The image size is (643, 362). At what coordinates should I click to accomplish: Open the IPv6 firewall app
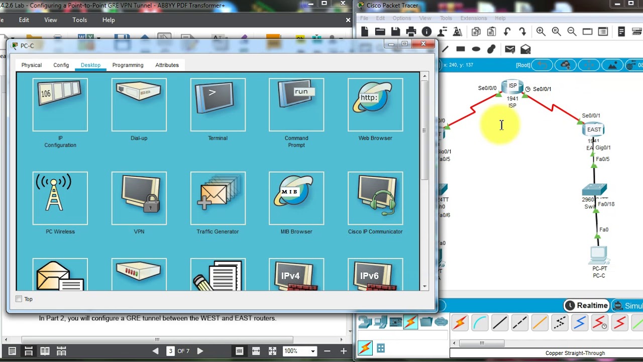pyautogui.click(x=375, y=275)
